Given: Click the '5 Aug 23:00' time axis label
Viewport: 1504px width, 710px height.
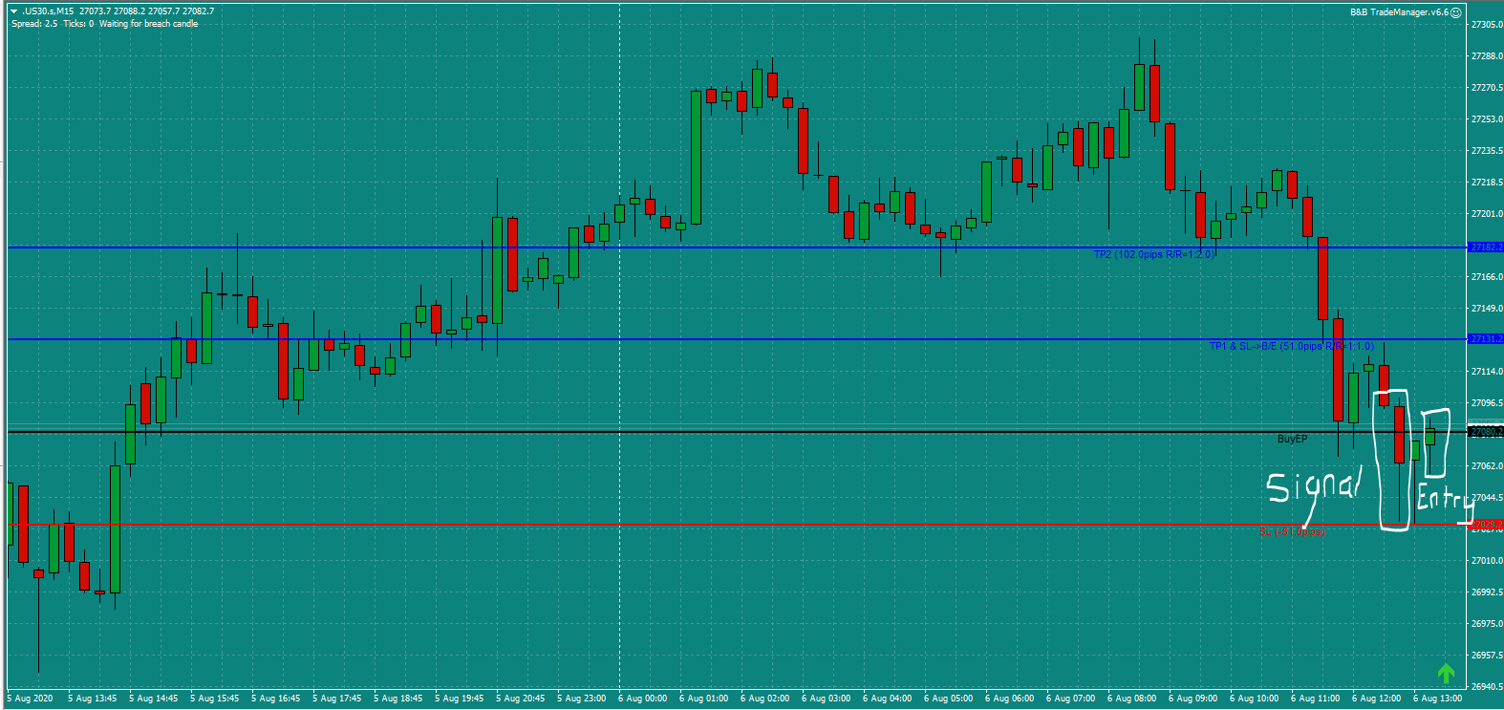Looking at the screenshot, I should 582,699.
